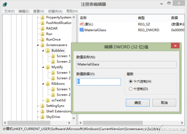Click the Mystify folder icon
Viewport: 187px width, 134px height.
coord(48,67)
